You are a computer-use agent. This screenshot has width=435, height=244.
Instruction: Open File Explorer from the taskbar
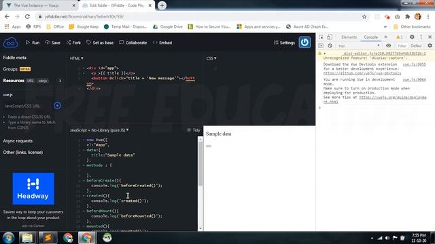(x=27, y=238)
